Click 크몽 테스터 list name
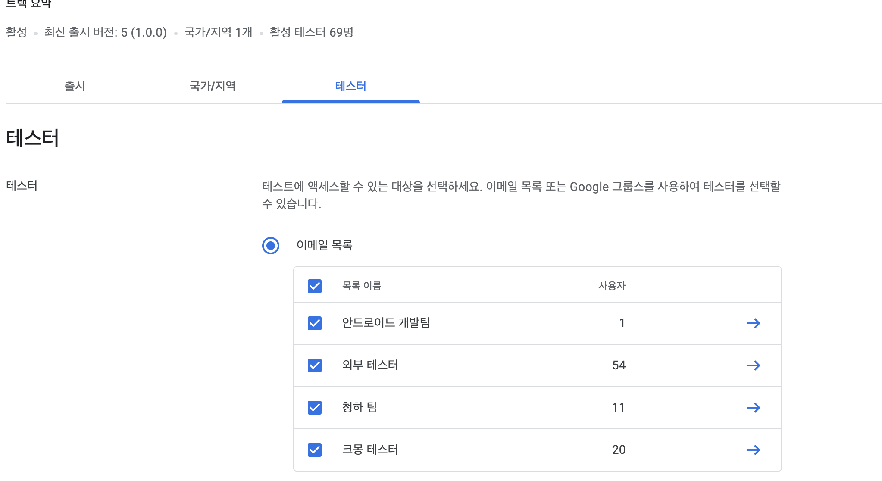The height and width of the screenshot is (481, 882). (x=370, y=450)
